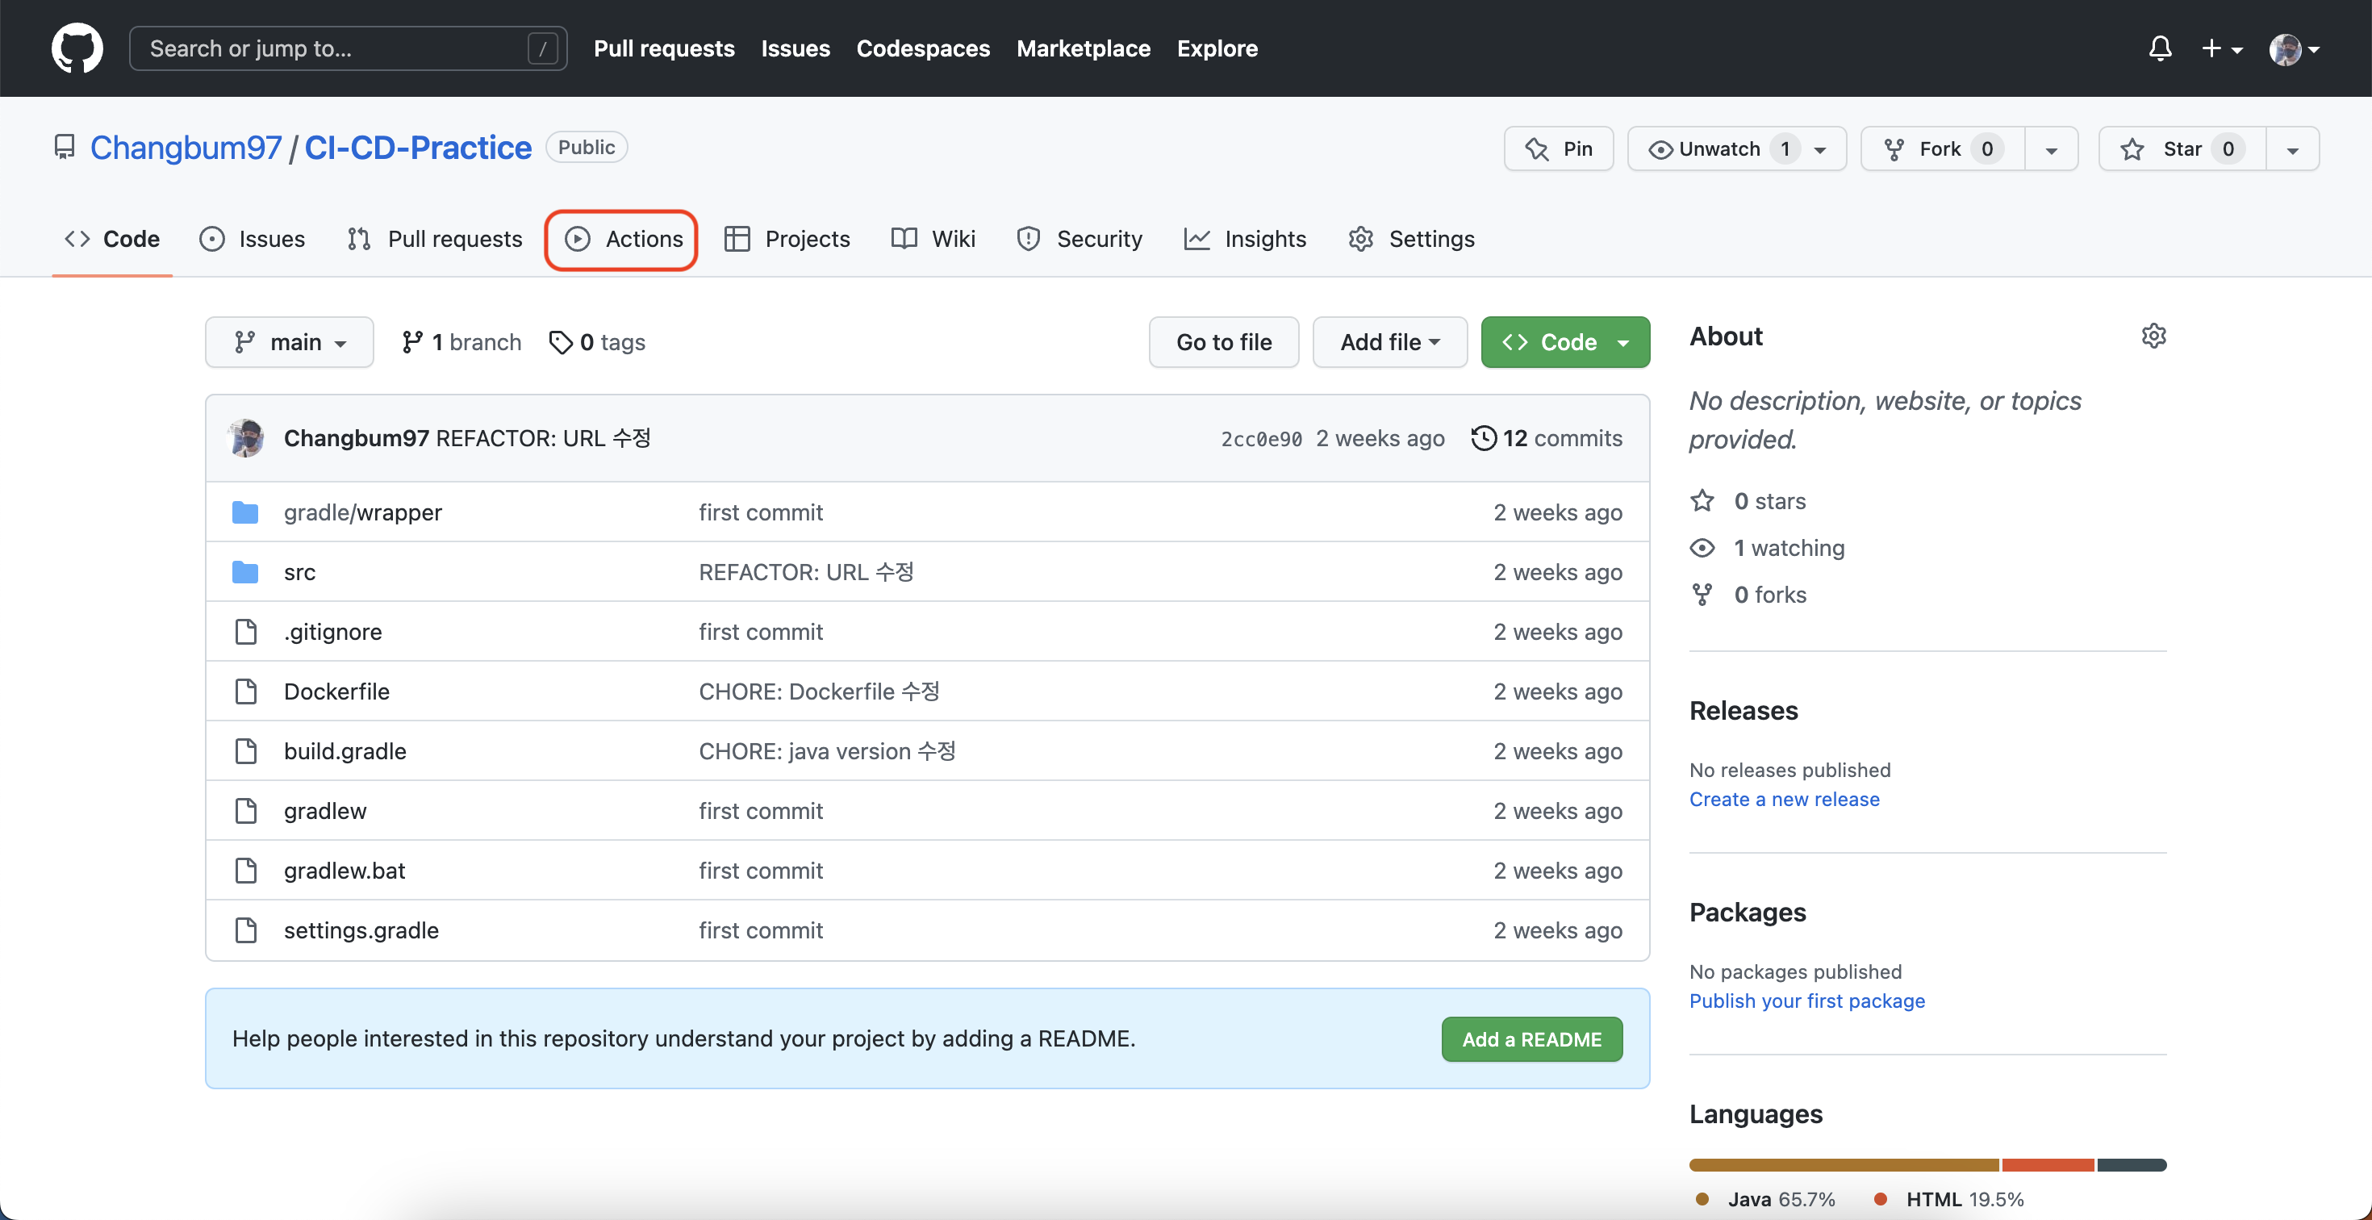
Task: Click the tags label icon
Action: (560, 343)
